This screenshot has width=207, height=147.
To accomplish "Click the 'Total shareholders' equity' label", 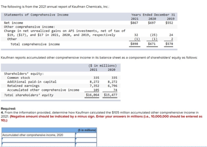I will (x=29, y=95).
